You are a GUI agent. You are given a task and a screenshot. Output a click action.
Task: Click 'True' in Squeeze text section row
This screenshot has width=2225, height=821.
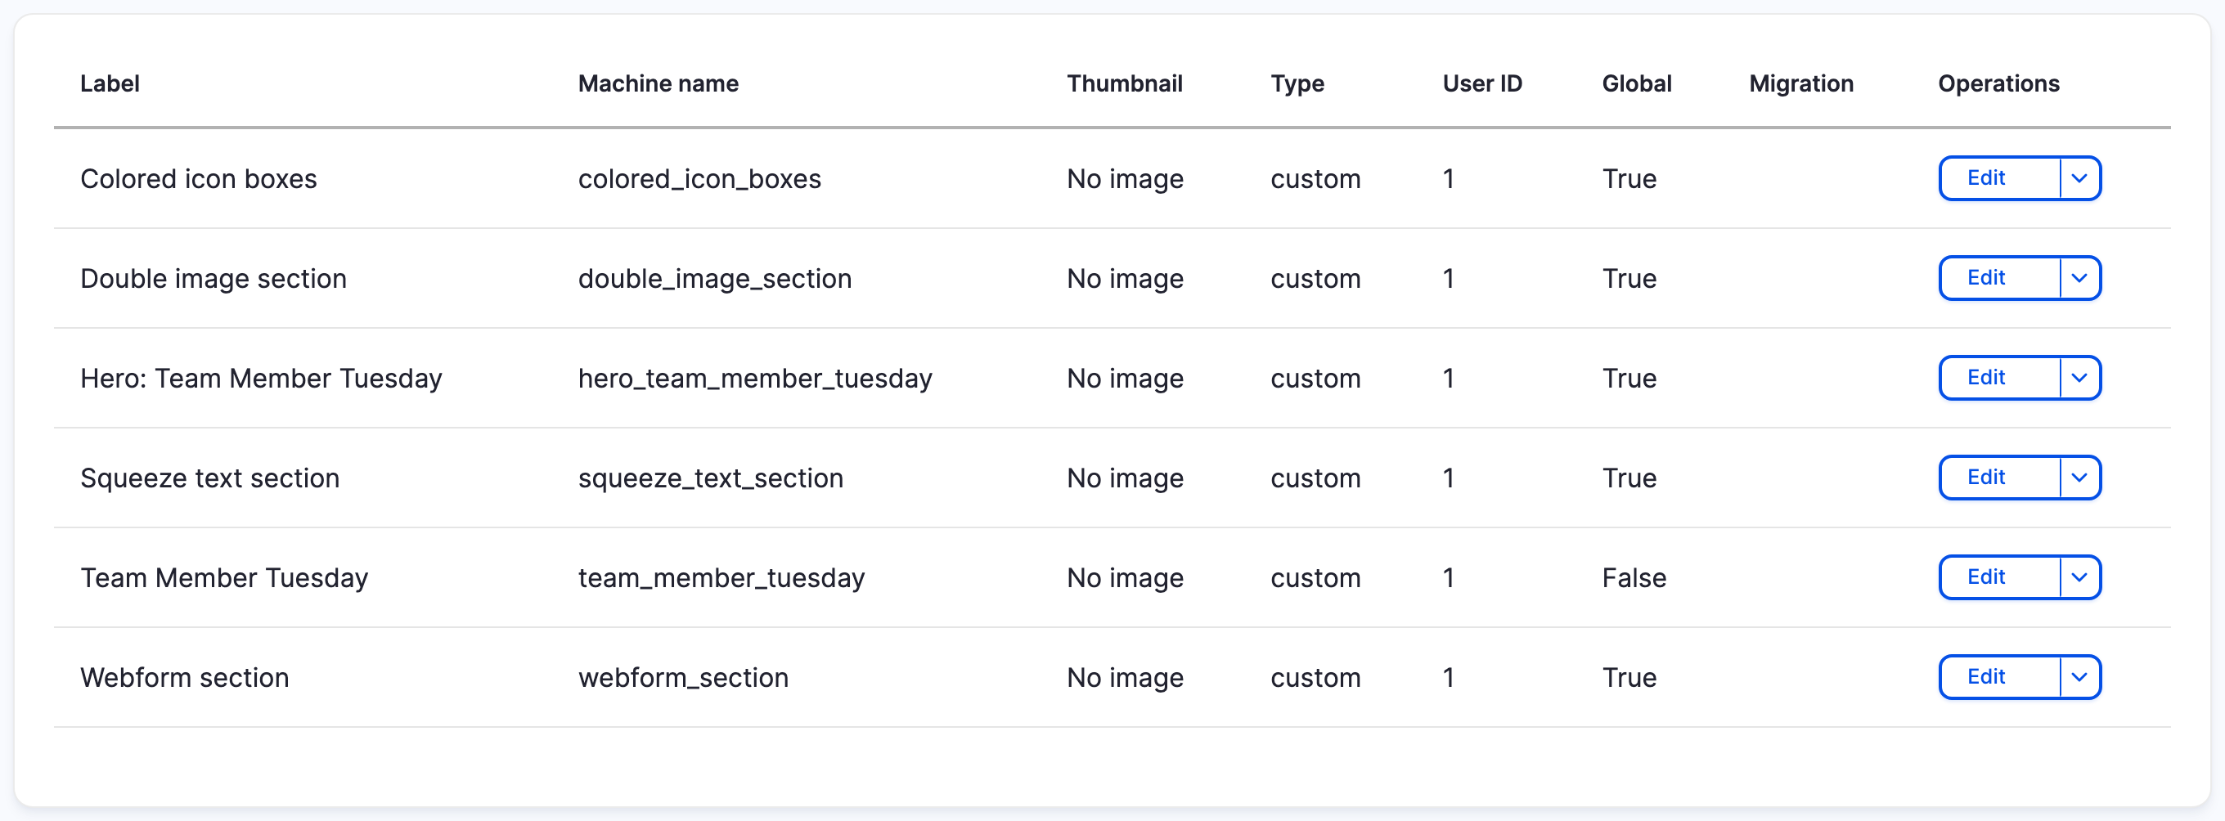[1629, 478]
